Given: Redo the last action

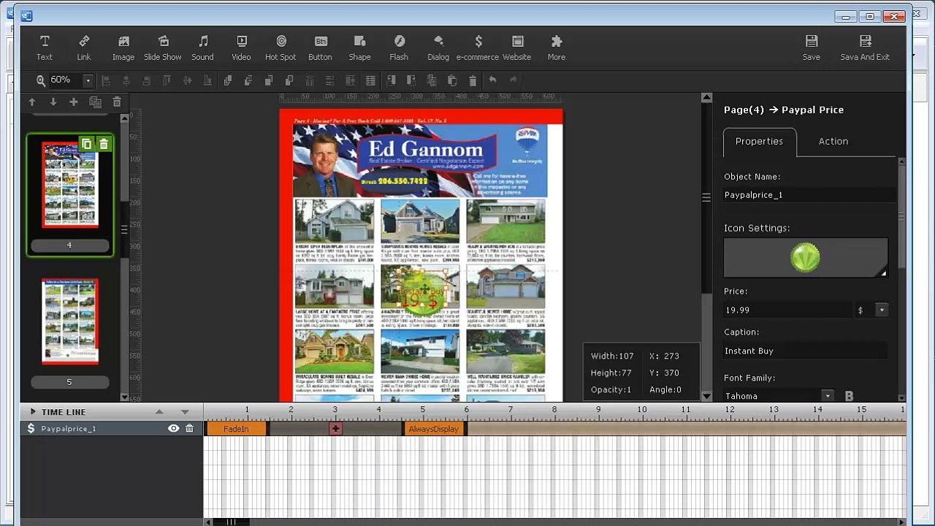Looking at the screenshot, I should (x=513, y=80).
